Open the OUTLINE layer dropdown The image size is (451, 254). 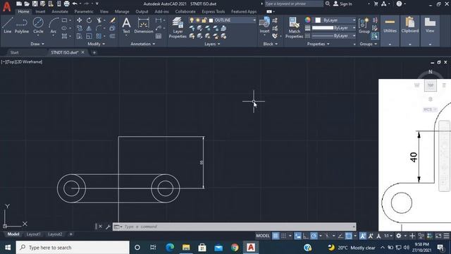click(254, 20)
